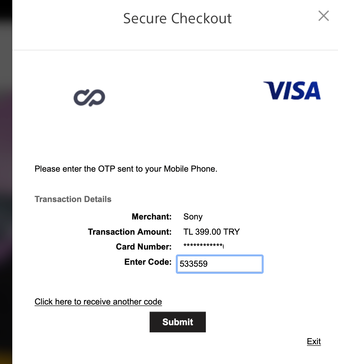Viewport: 338px width, 364px height.
Task: Focus the Enter Code input field
Action: point(219,264)
